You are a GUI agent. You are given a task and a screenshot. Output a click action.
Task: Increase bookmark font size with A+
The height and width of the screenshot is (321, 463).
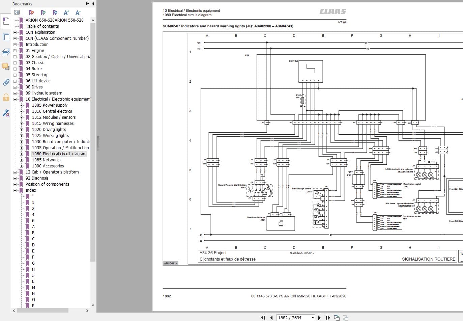point(66,12)
